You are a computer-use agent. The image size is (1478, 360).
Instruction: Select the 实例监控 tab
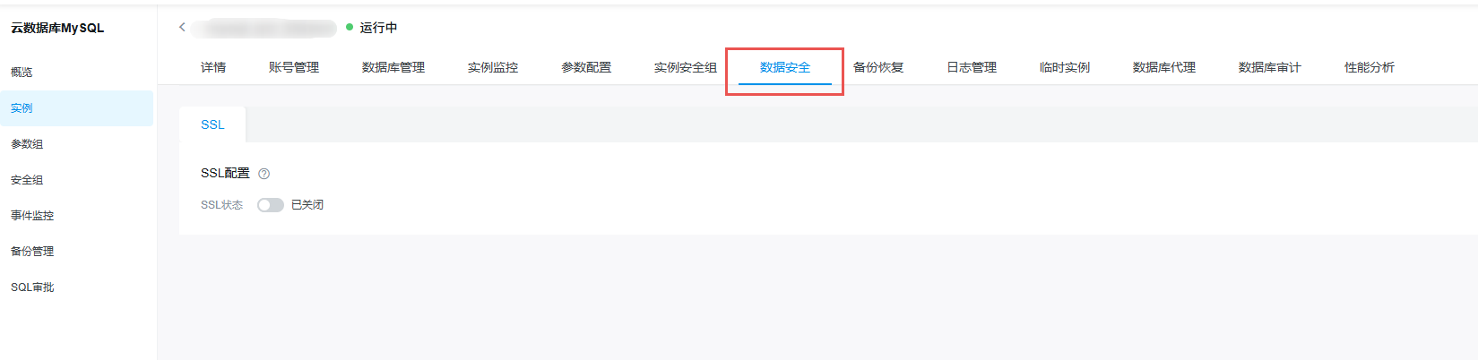point(493,67)
